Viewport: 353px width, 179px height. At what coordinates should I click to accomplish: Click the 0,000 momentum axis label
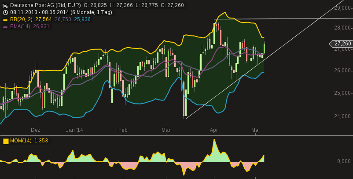pyautogui.click(x=344, y=162)
